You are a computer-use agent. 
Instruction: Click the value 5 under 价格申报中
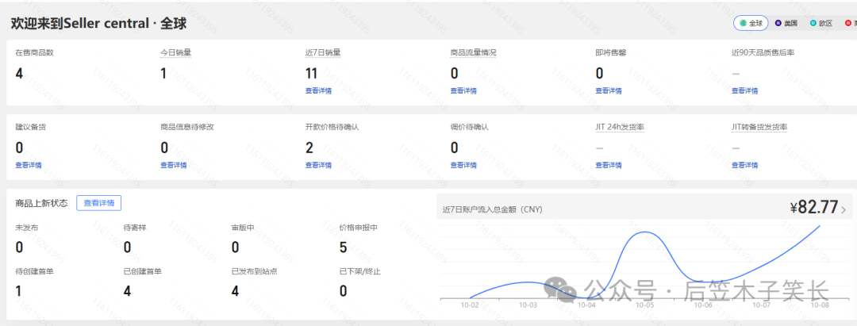[x=344, y=248]
